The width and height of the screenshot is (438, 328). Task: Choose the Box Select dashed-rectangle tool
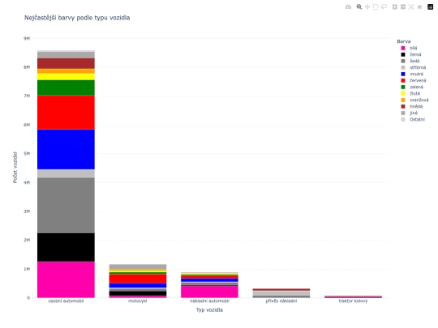376,7
